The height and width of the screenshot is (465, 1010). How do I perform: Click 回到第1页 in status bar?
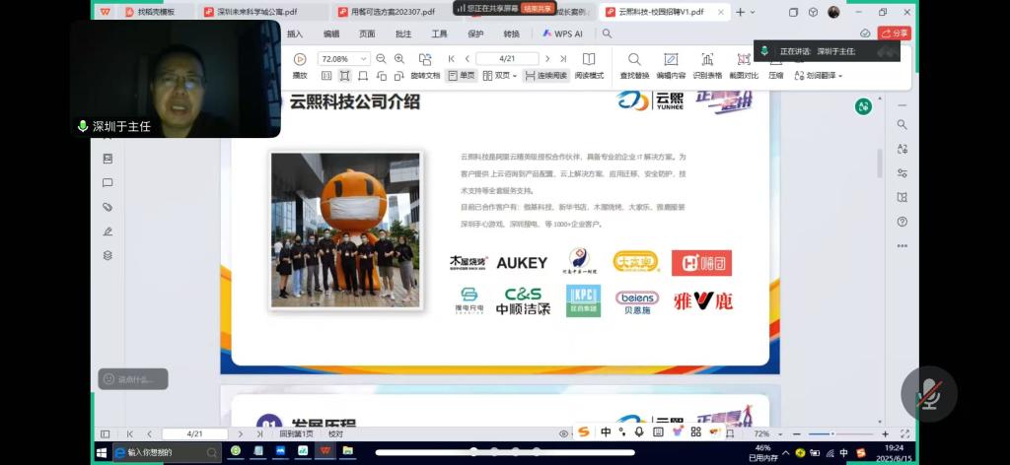pyautogui.click(x=296, y=434)
